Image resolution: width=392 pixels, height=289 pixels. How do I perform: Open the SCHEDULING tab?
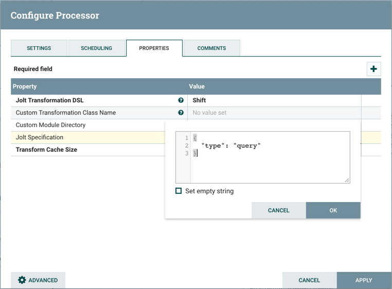[96, 48]
